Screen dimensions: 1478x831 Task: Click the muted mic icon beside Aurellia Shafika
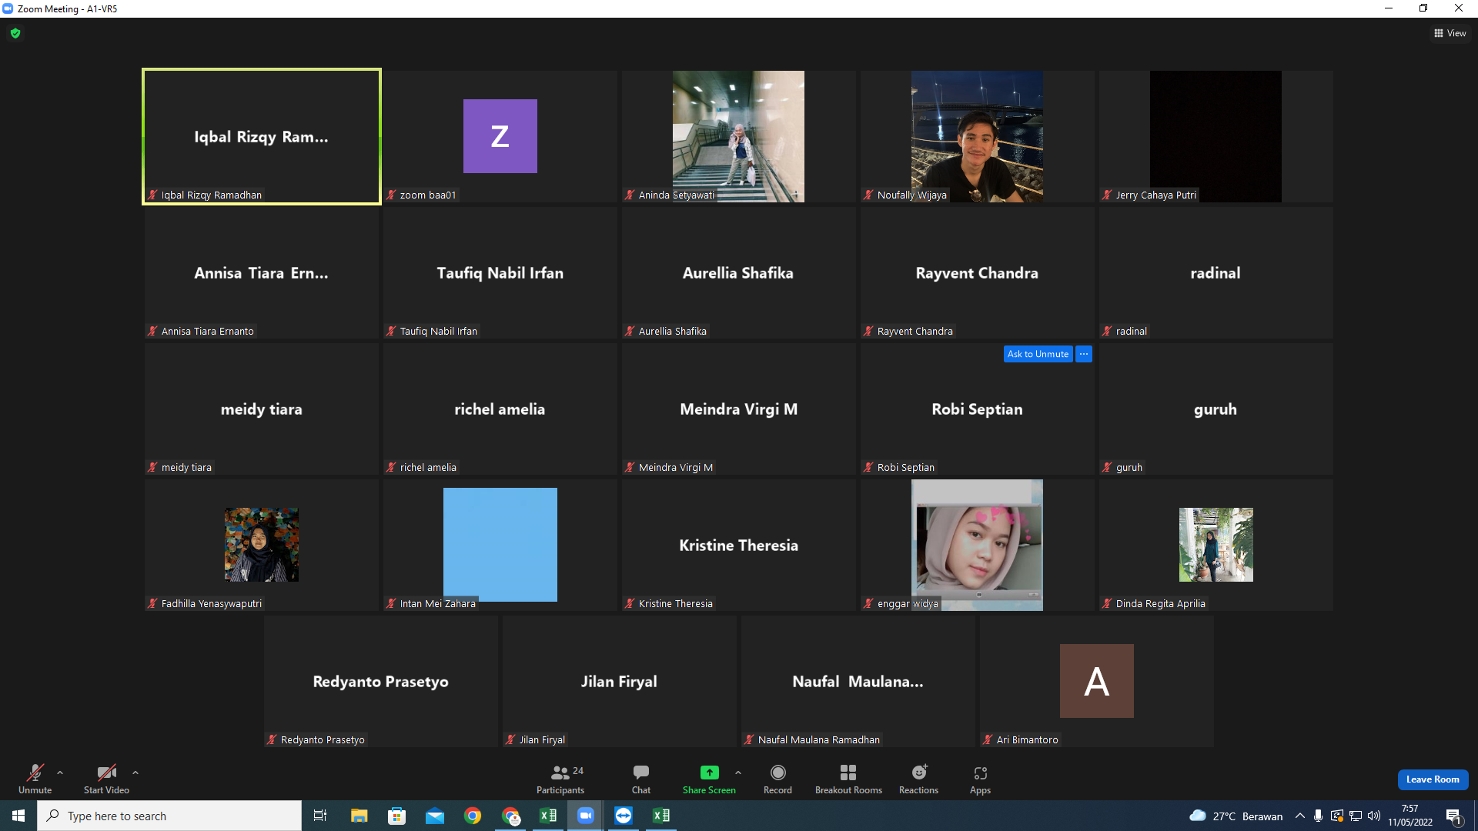point(630,332)
